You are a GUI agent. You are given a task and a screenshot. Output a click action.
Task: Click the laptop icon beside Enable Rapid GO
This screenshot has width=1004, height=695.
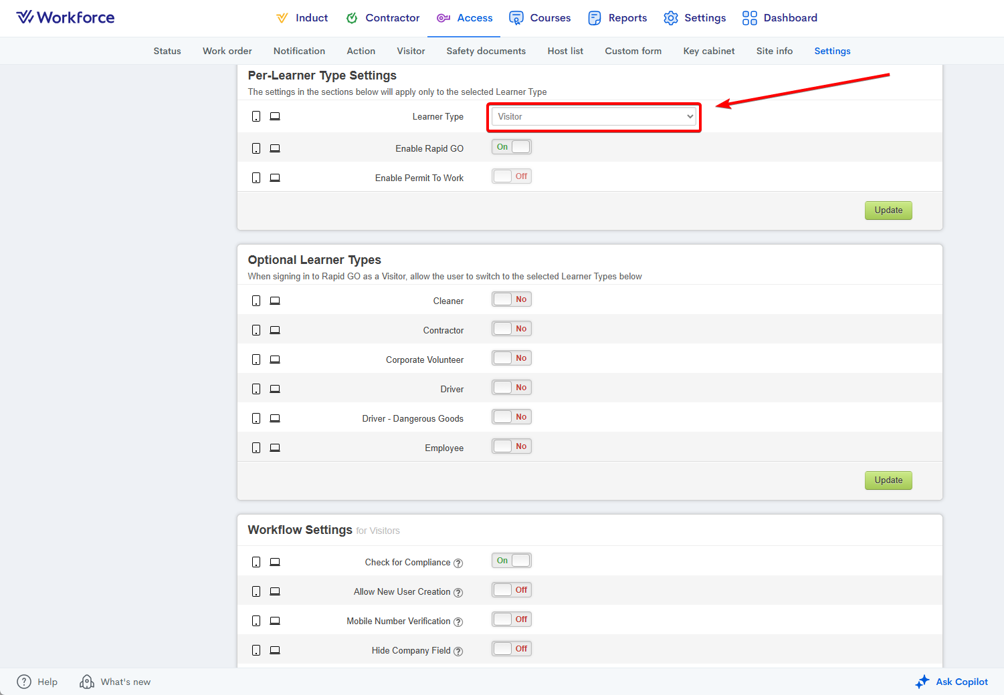(275, 148)
